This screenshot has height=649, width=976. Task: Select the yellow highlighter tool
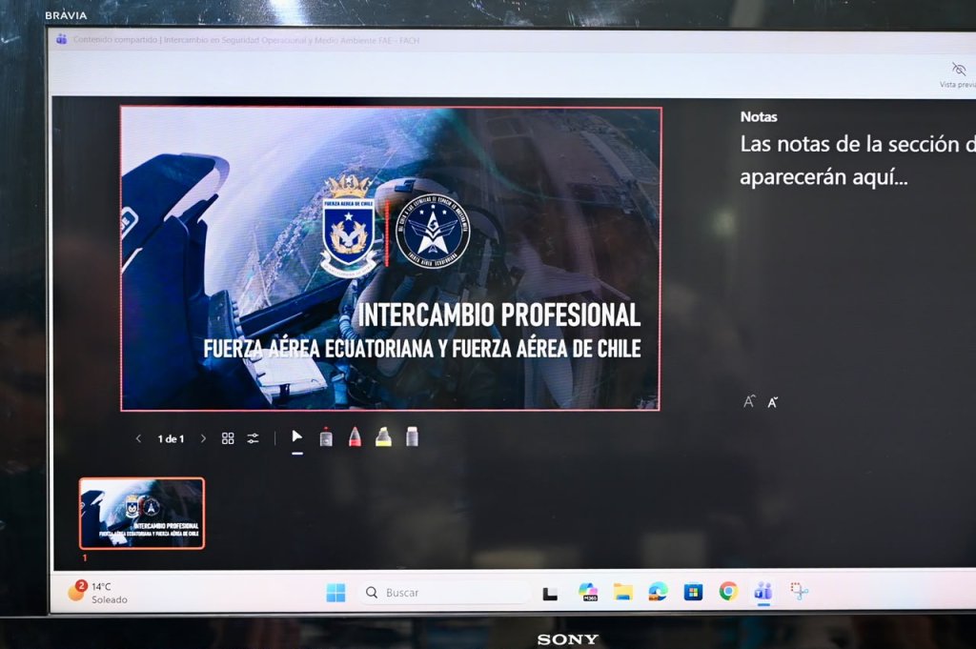point(383,436)
